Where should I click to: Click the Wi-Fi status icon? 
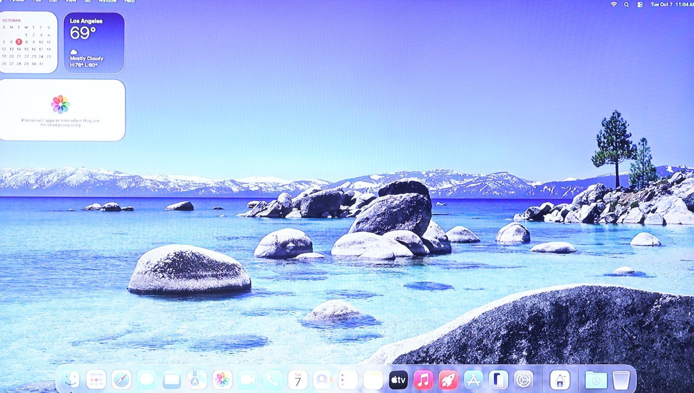[x=613, y=4]
